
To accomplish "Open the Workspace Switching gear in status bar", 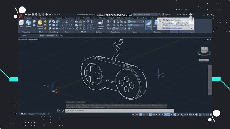I will 190,115.
